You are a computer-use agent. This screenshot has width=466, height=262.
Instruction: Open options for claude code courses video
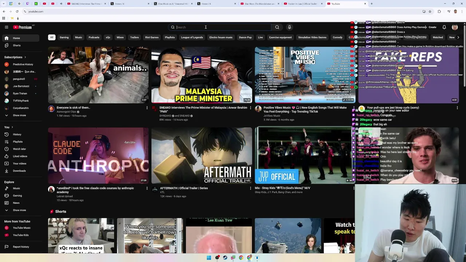point(147,188)
